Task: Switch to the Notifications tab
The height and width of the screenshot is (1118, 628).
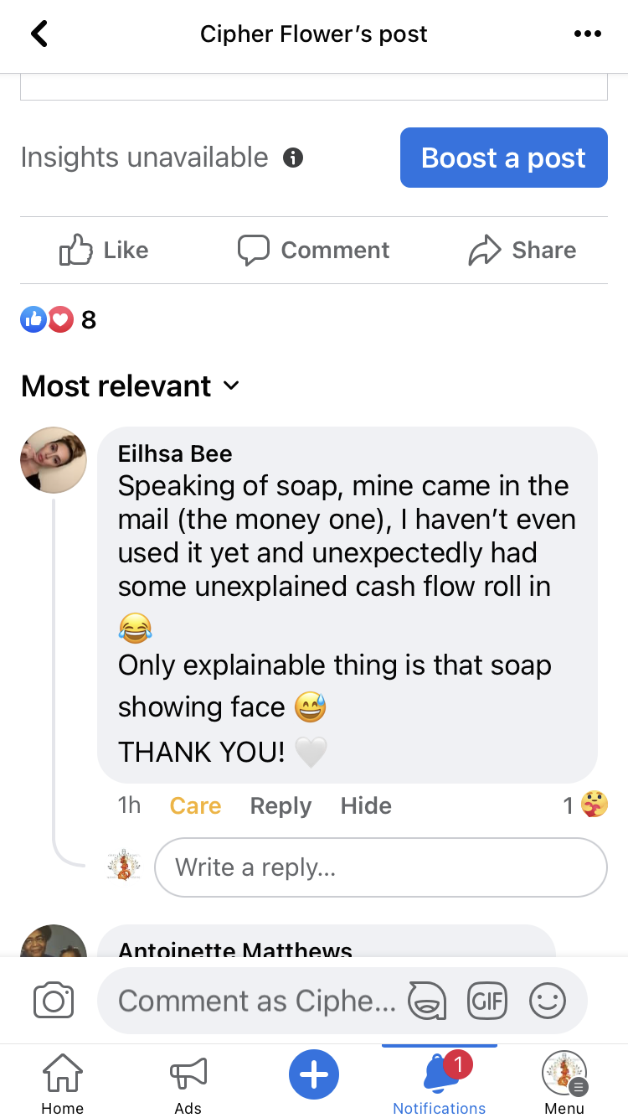Action: pos(439,1083)
